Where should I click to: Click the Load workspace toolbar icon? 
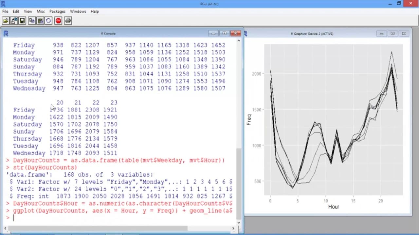click(x=14, y=21)
